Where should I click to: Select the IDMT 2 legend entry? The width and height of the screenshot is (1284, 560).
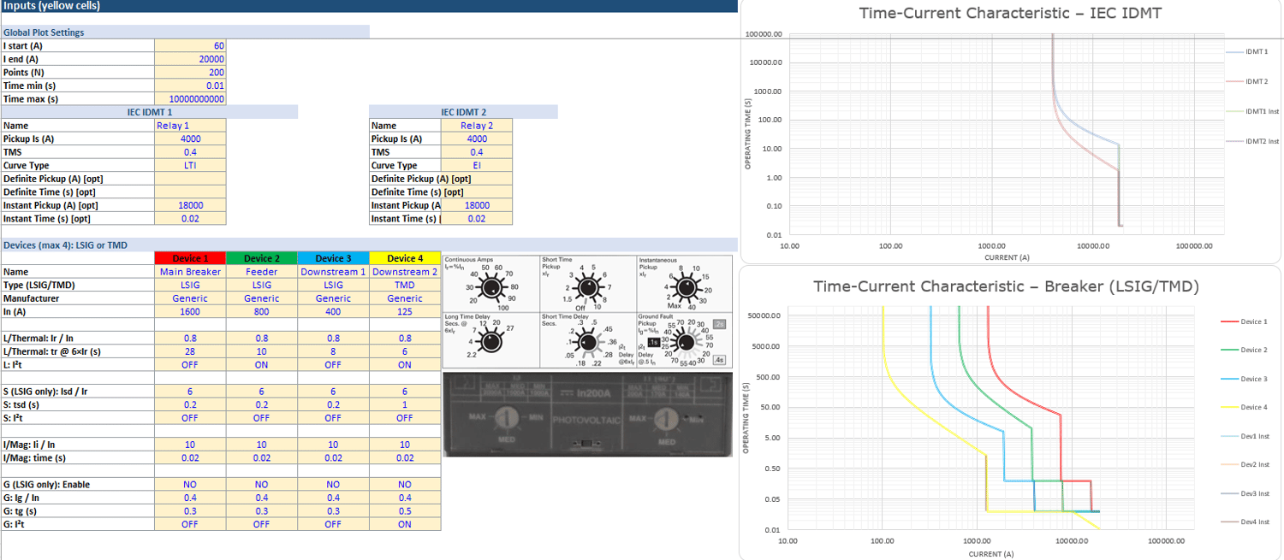1246,82
